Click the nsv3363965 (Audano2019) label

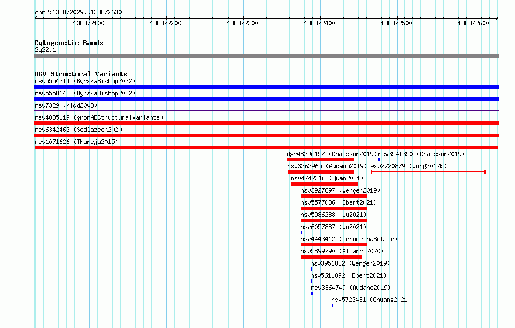click(327, 166)
